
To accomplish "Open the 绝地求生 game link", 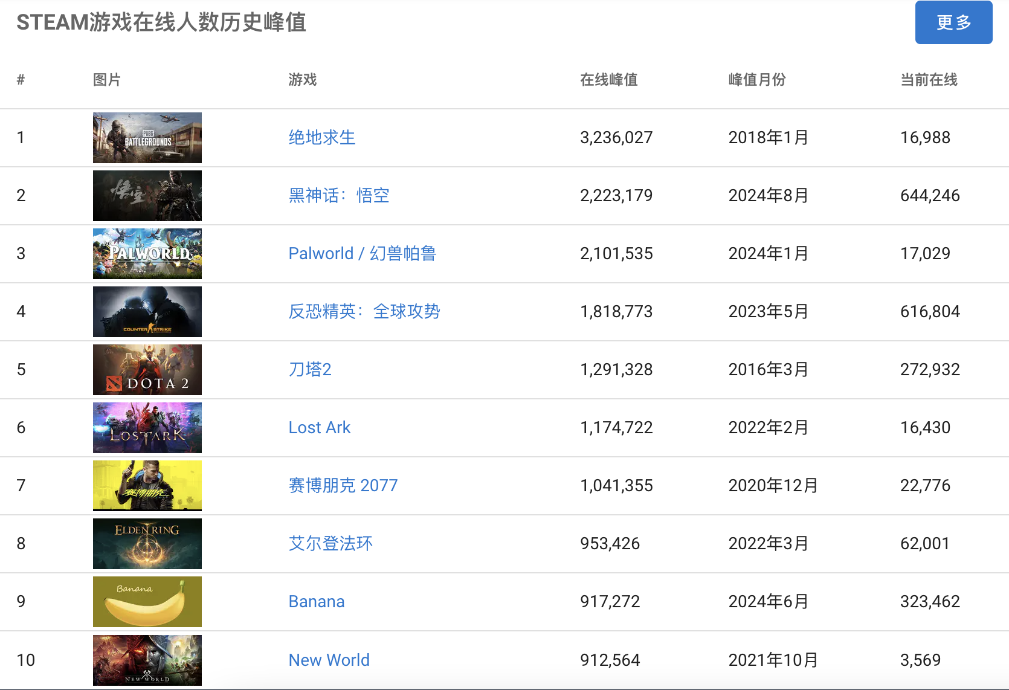I will coord(321,137).
